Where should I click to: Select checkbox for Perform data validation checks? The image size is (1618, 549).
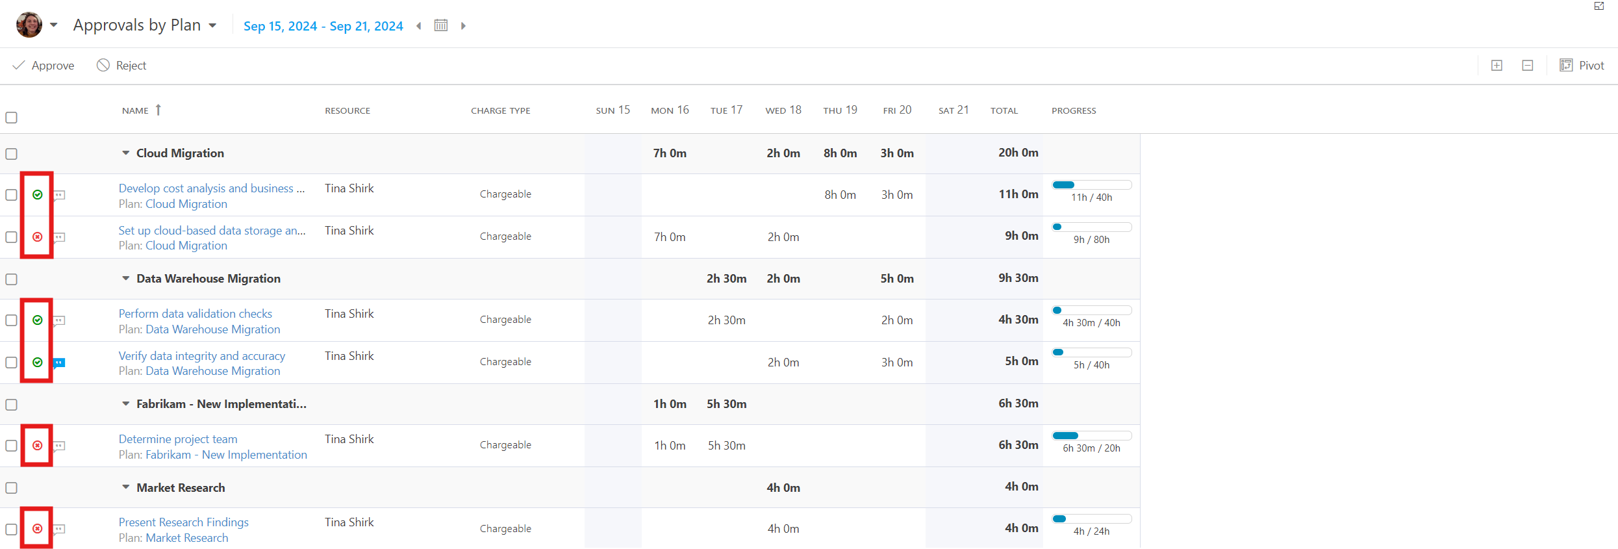click(x=11, y=320)
